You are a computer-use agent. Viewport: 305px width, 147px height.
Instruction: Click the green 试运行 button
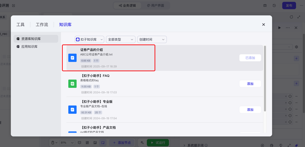tap(158, 142)
